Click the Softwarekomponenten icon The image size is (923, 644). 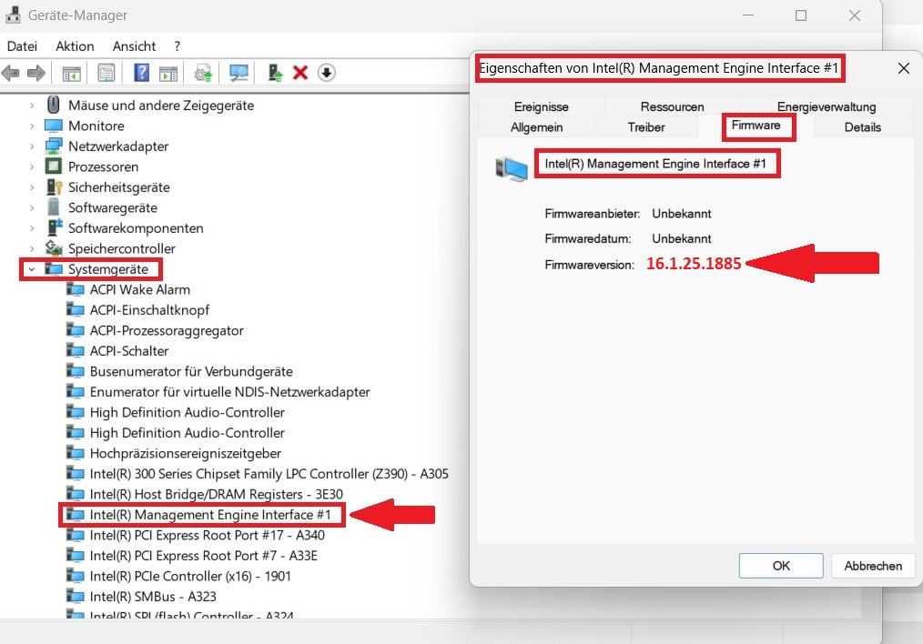pos(55,227)
